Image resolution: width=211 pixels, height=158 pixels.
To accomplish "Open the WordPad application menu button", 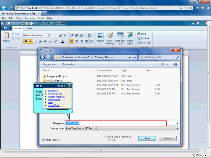I will click(x=7, y=28).
